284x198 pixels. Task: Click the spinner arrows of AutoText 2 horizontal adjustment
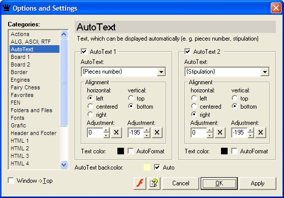(x=210, y=133)
